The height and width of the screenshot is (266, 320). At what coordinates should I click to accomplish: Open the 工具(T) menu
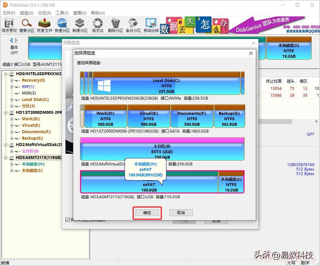[62, 13]
